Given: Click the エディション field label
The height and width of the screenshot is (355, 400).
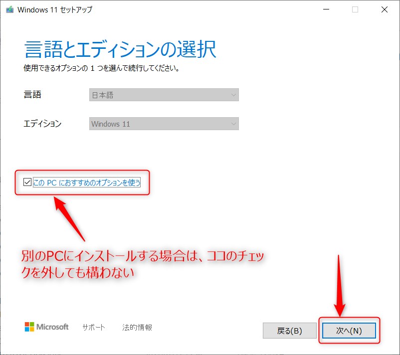Looking at the screenshot, I should tap(42, 124).
